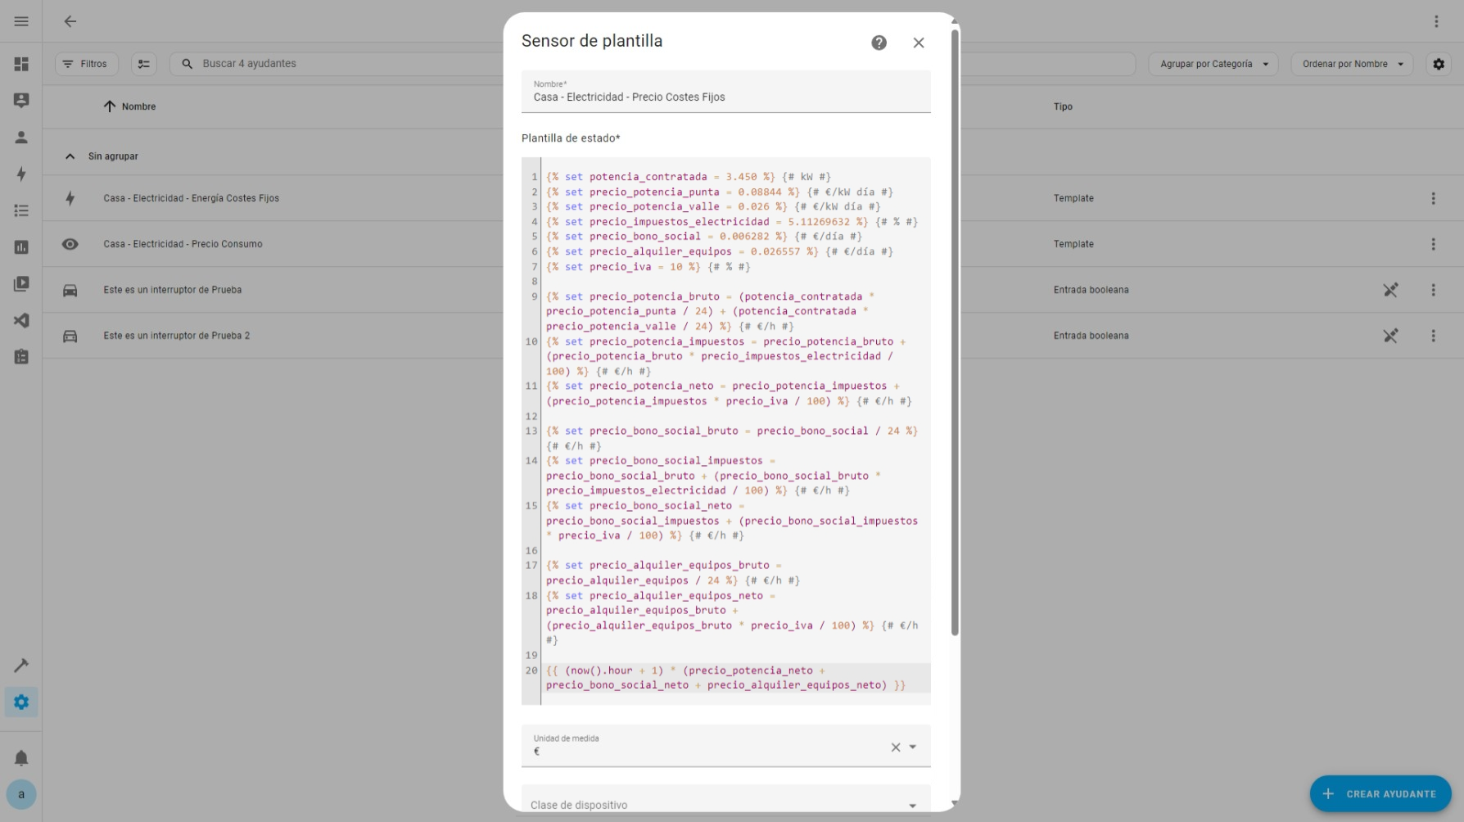Screen dimensions: 1464x822
Task: Click the Filtros button
Action: coord(86,64)
